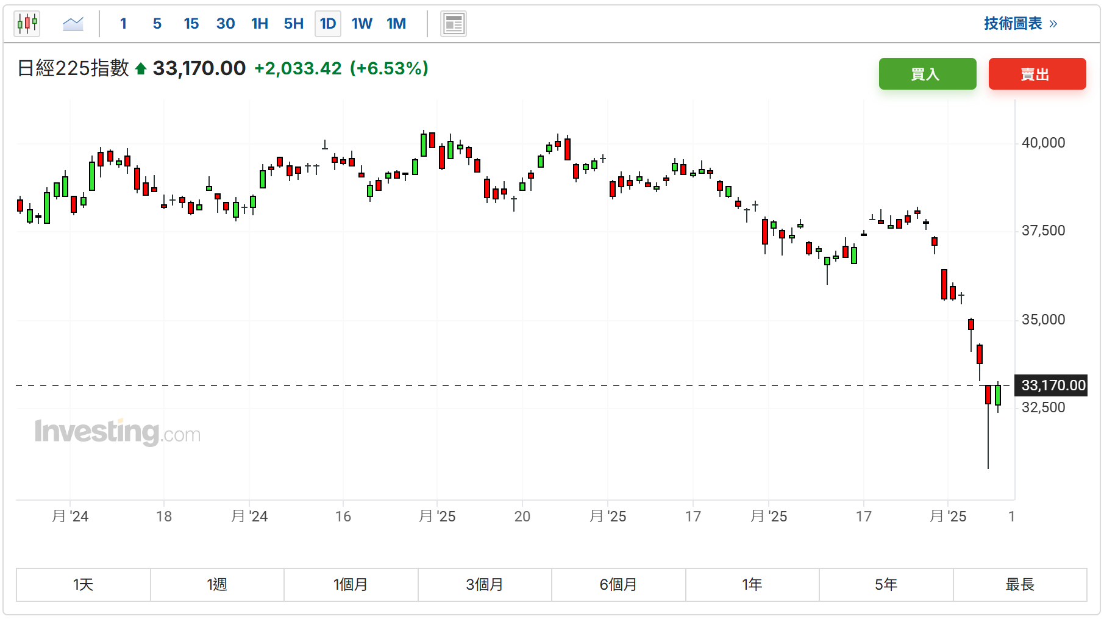Screen dimensions: 1104x619
Task: Select the candlestick chart type icon
Action: click(27, 24)
